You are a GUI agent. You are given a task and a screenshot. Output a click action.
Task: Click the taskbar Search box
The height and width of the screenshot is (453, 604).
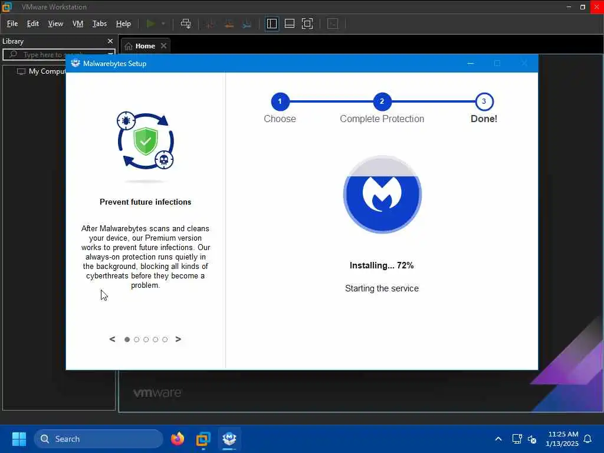click(x=99, y=439)
